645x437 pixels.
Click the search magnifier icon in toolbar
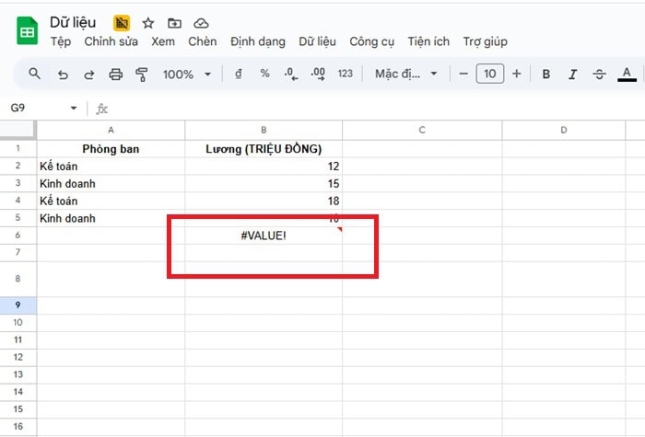coord(34,75)
